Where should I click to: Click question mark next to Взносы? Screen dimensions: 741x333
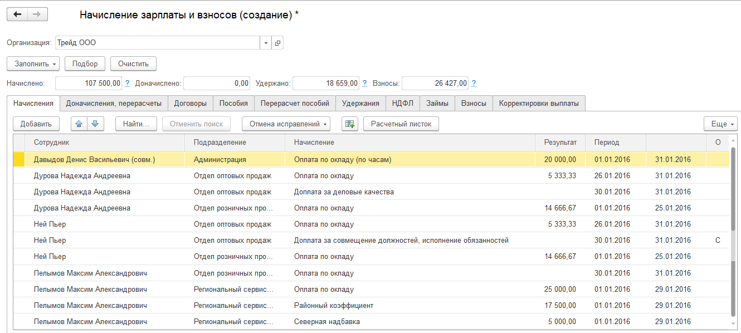coord(474,84)
